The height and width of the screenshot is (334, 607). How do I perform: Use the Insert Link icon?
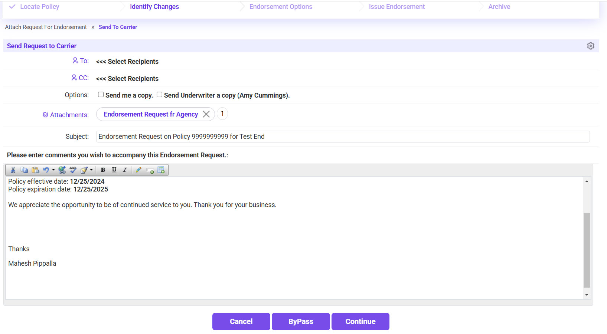pos(62,170)
